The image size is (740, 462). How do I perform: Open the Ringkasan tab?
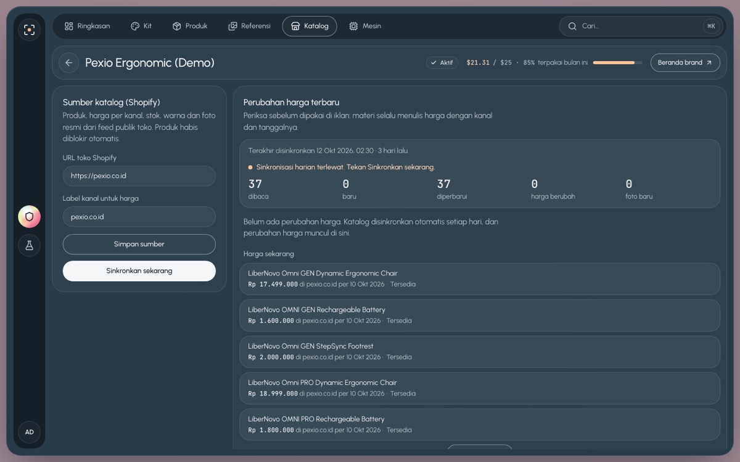pyautogui.click(x=87, y=26)
